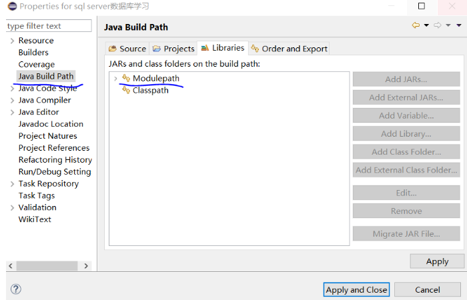Click the Eclipse icon in title bar
The image size is (467, 300).
click(x=12, y=6)
